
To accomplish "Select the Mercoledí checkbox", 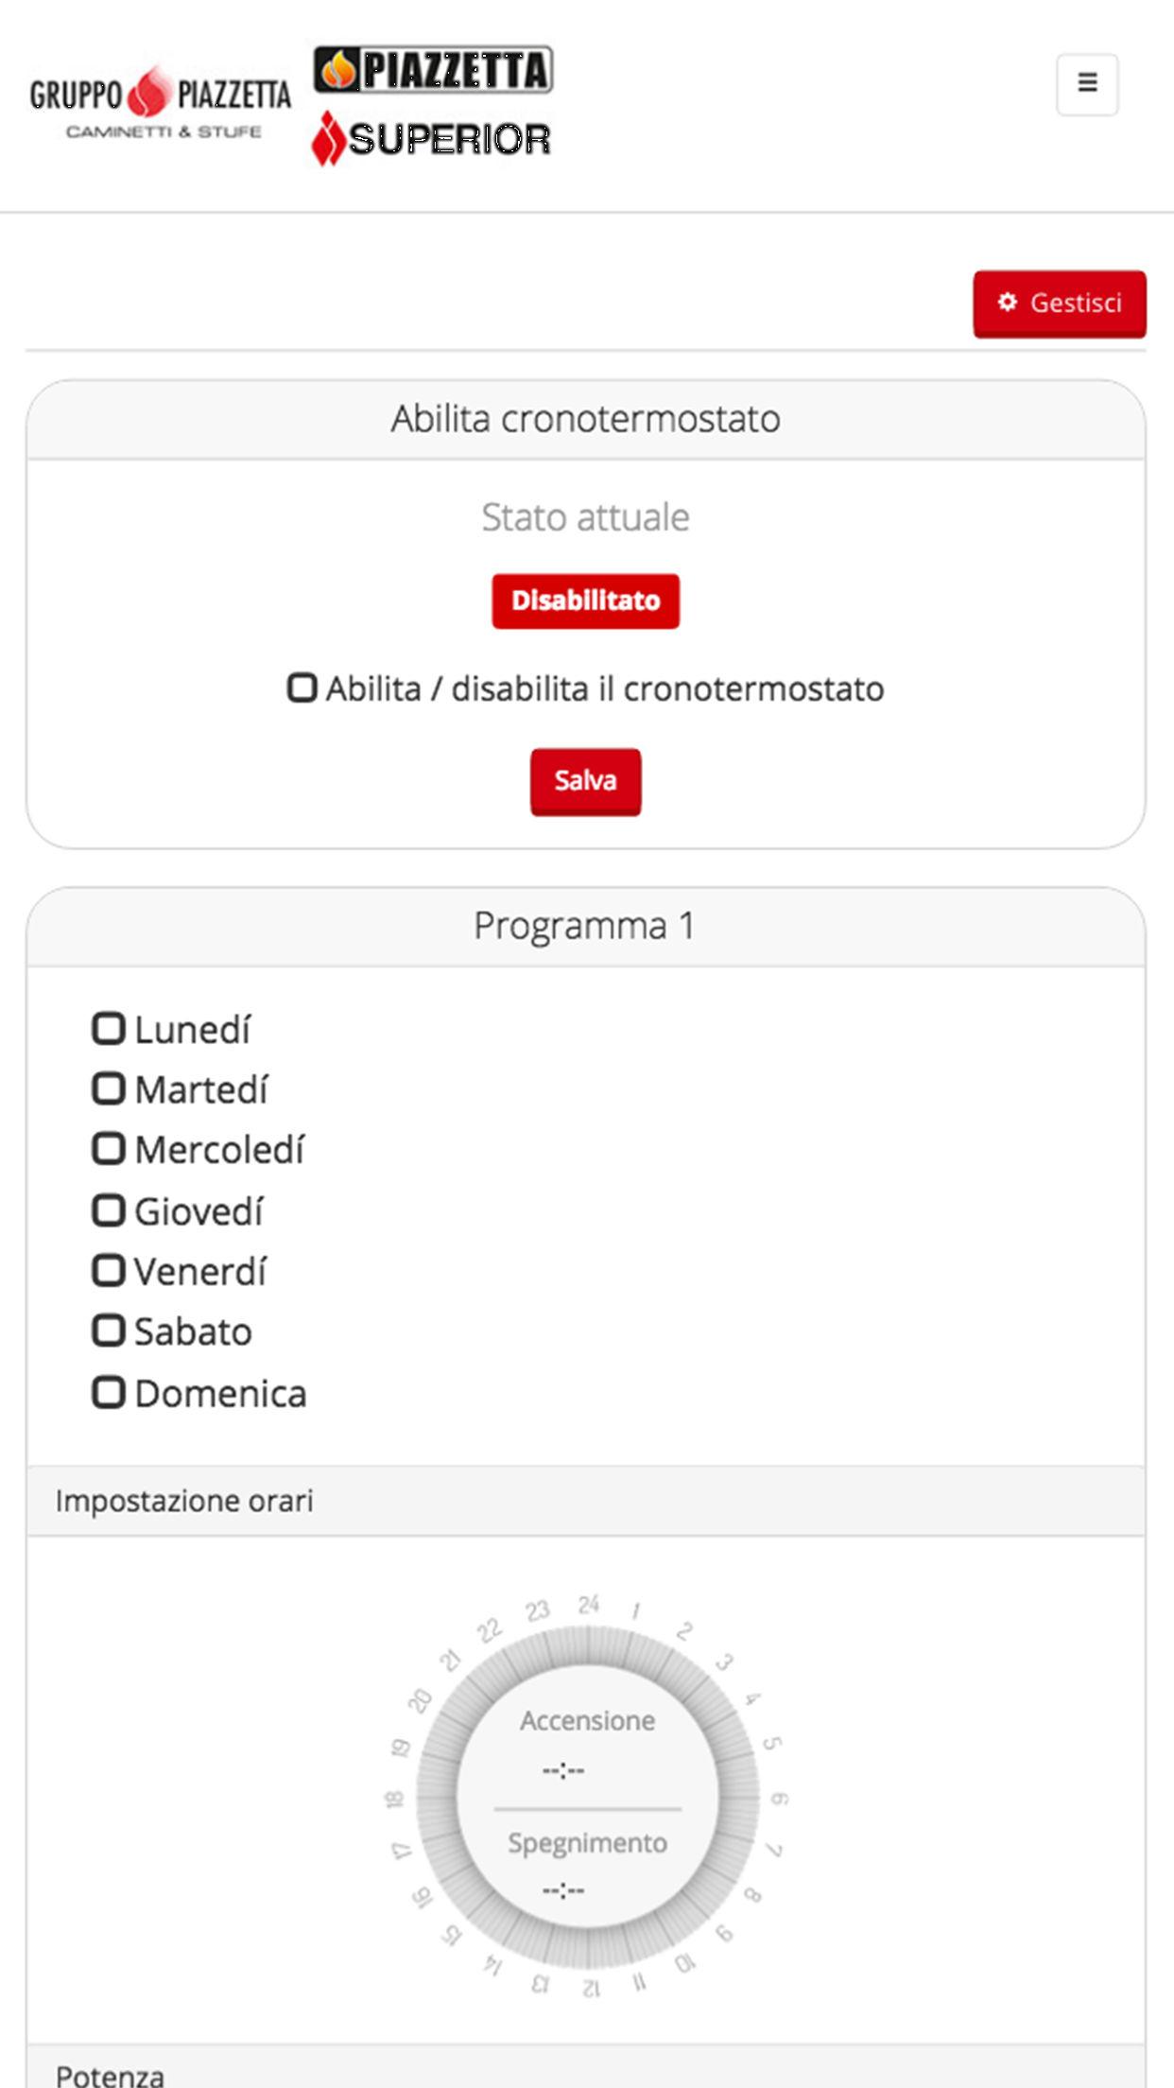I will tap(109, 1150).
